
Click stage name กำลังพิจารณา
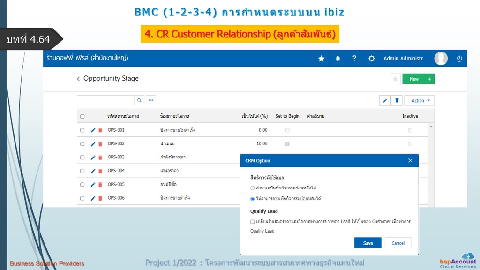[x=172, y=157]
